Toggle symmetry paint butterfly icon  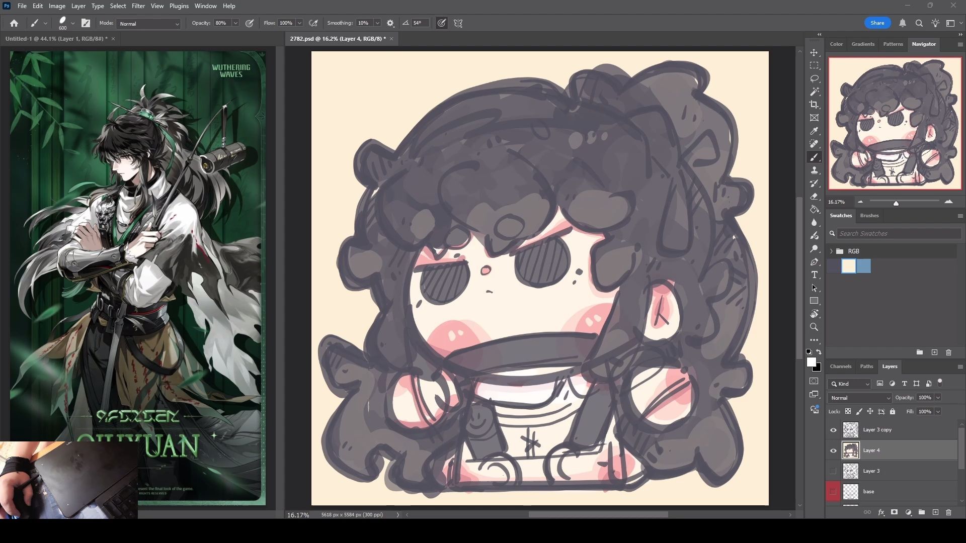(458, 23)
